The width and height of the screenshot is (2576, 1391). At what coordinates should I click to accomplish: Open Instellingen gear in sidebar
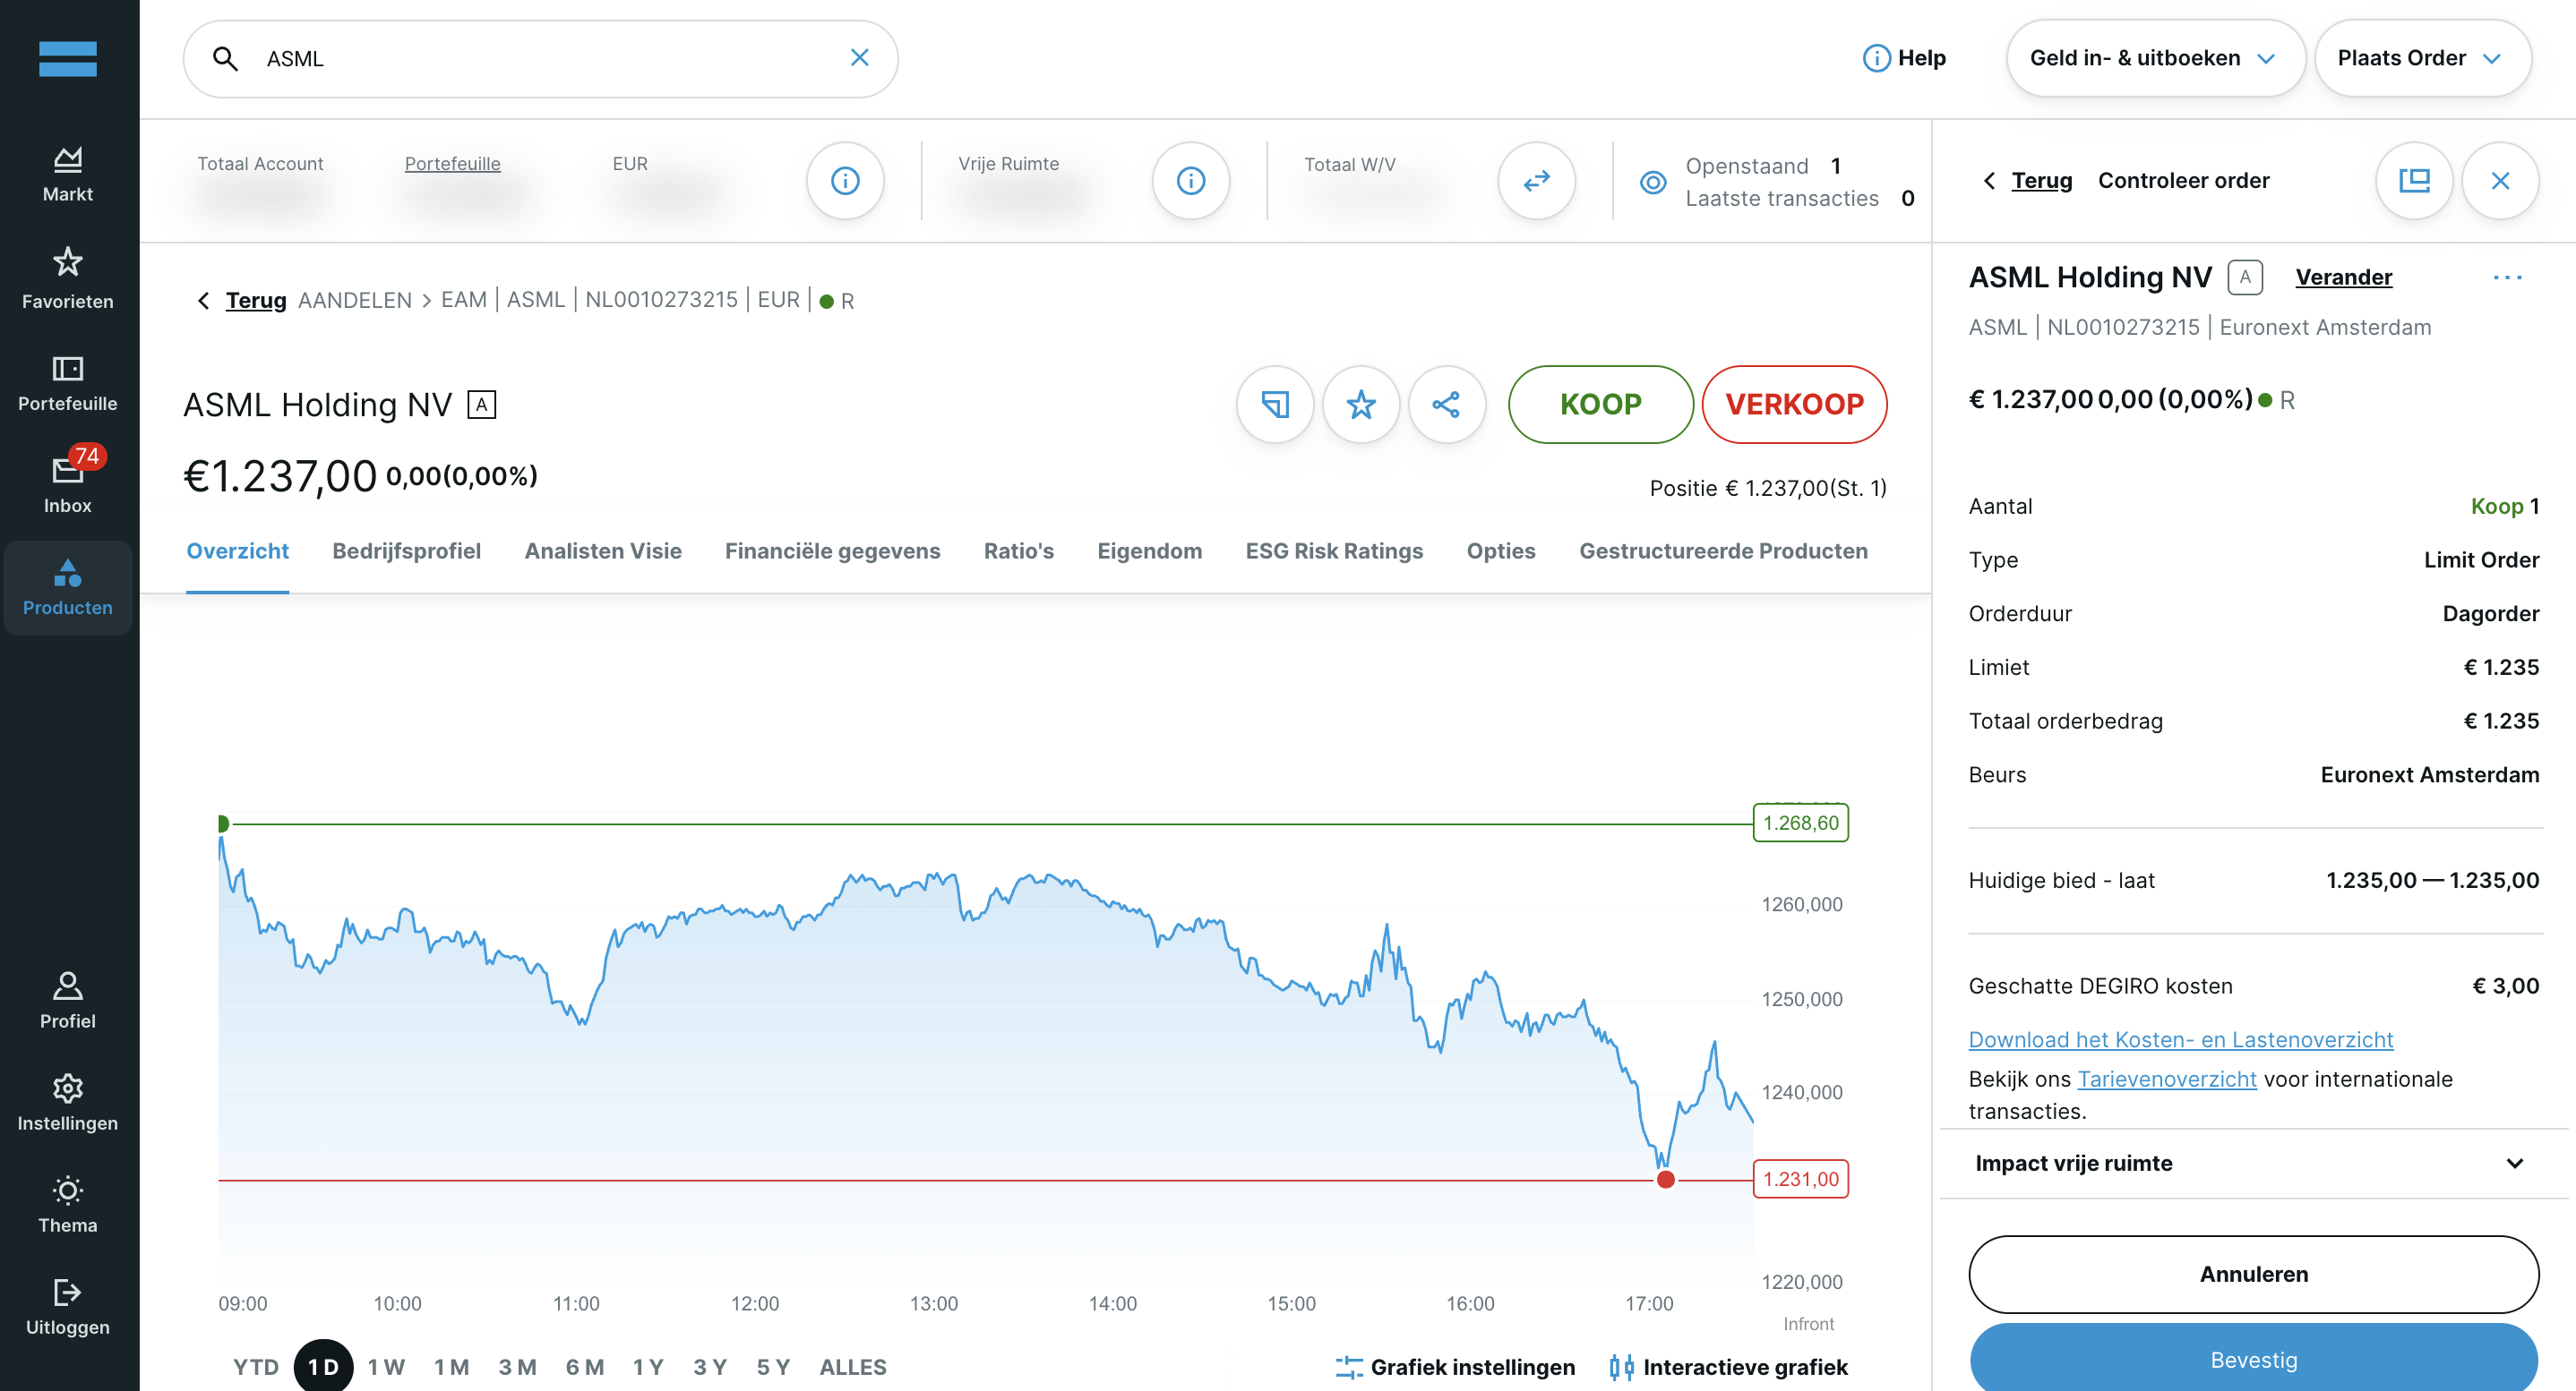pyautogui.click(x=68, y=1102)
